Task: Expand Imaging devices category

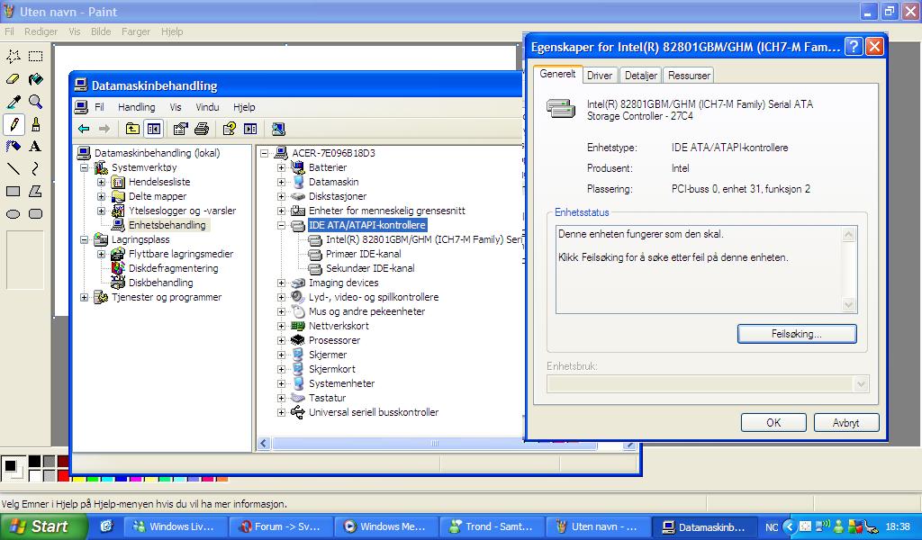Action: click(281, 283)
